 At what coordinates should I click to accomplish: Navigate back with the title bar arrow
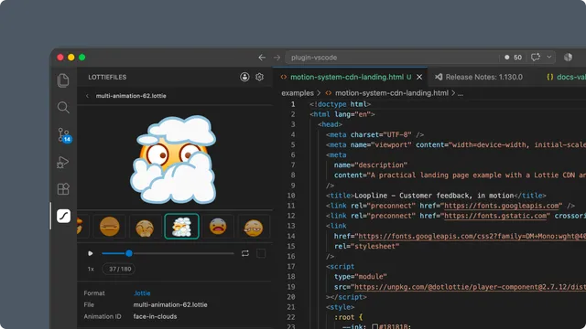click(262, 58)
